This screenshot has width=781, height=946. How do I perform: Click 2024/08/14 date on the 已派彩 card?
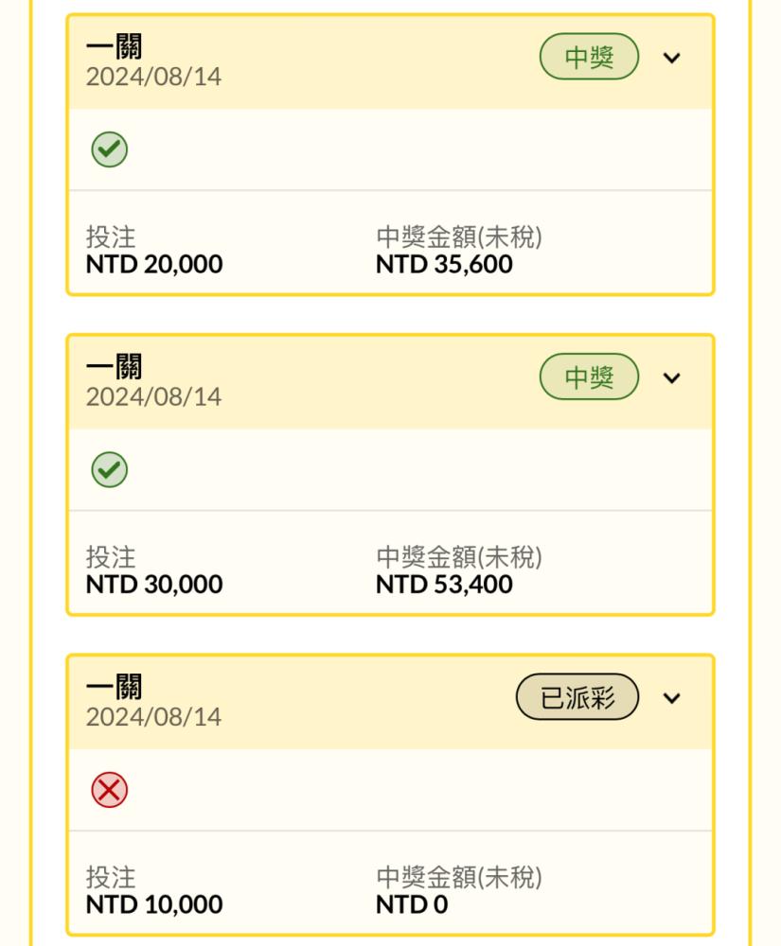154,717
